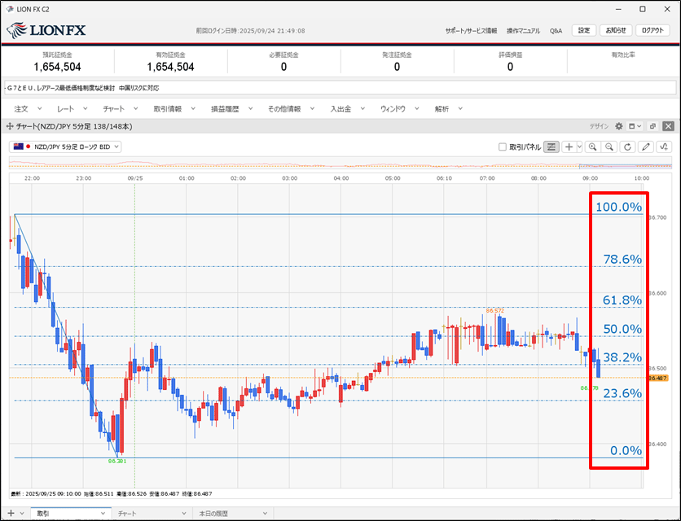Open the chart panel layout dropdown

coord(635,126)
